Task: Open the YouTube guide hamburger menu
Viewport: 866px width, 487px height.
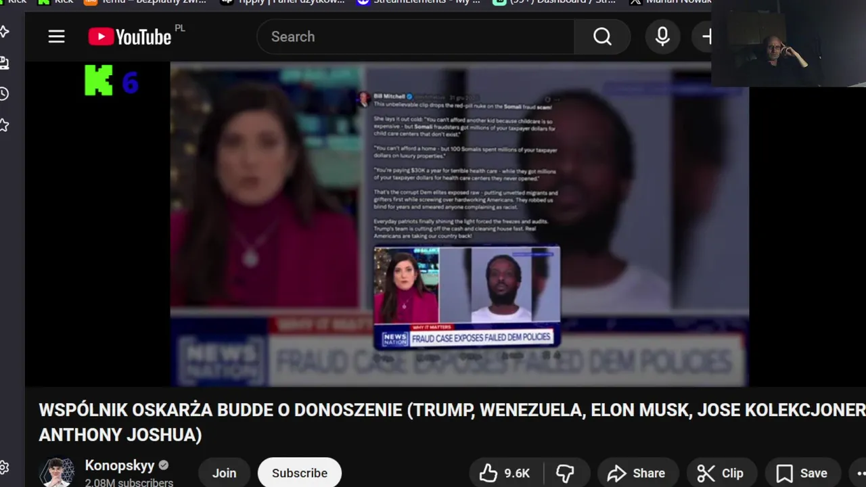Action: point(56,37)
